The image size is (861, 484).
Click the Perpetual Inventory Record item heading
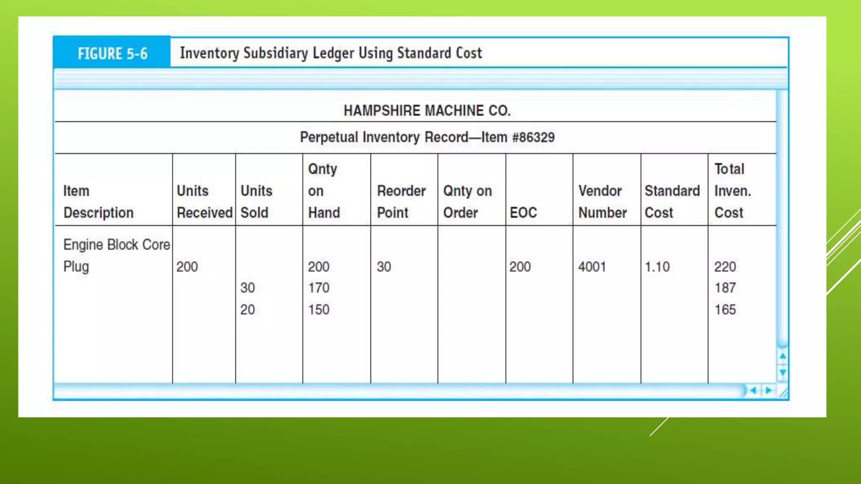pyautogui.click(x=427, y=137)
